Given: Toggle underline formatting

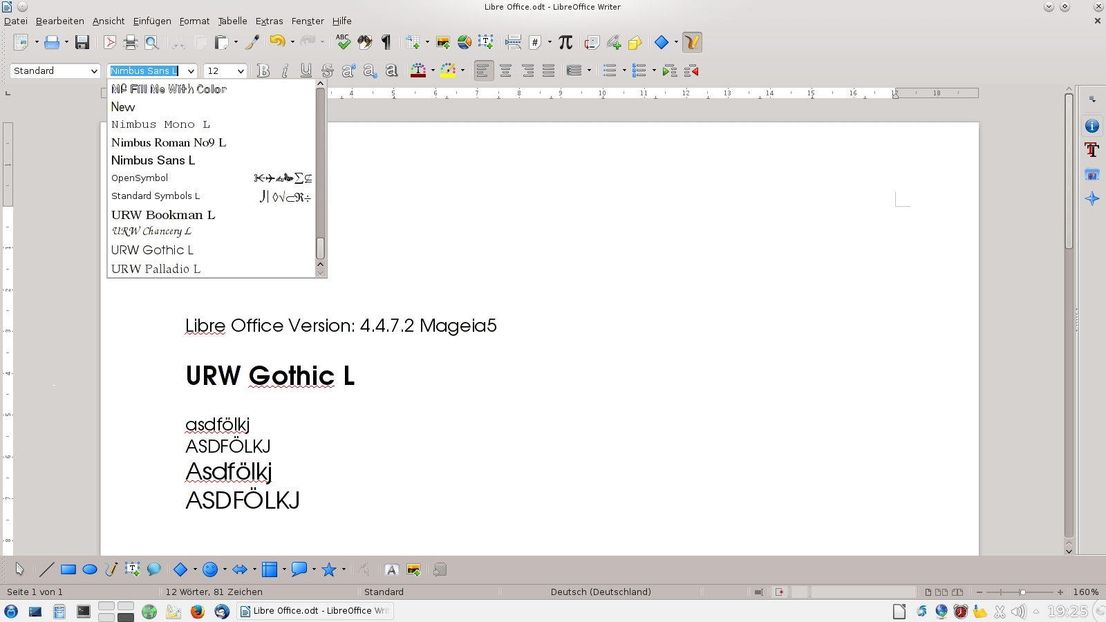Looking at the screenshot, I should pos(306,70).
